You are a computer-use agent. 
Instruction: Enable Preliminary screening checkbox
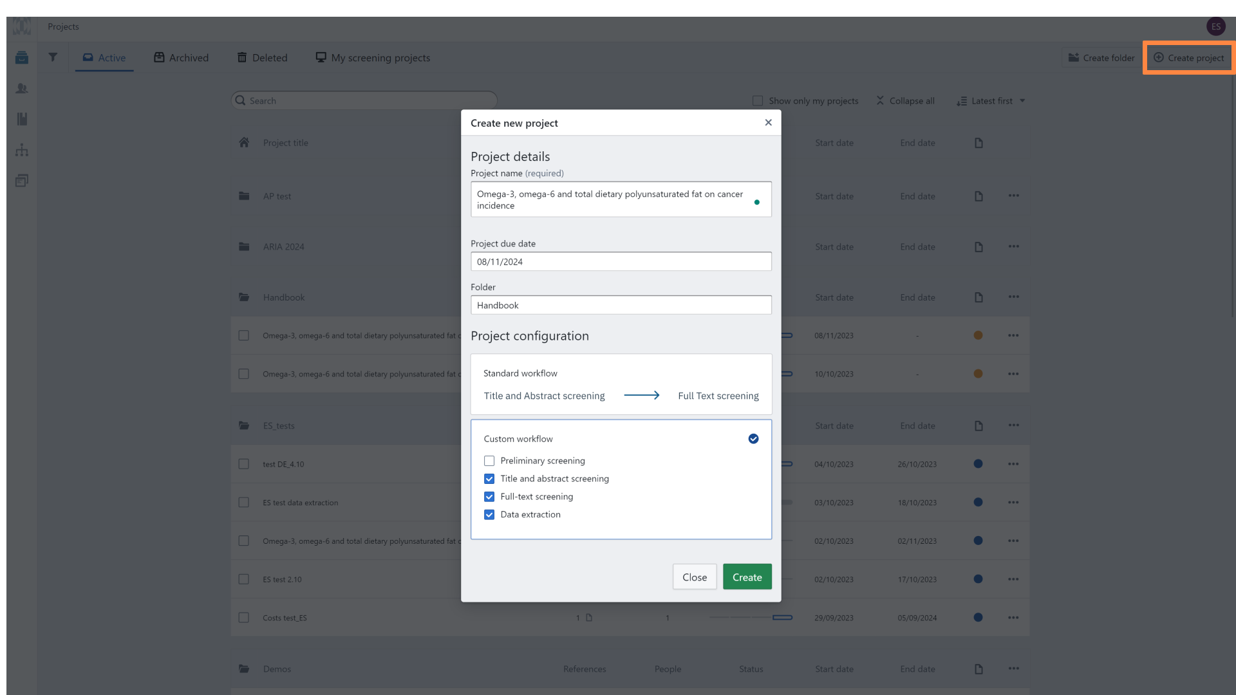point(489,461)
